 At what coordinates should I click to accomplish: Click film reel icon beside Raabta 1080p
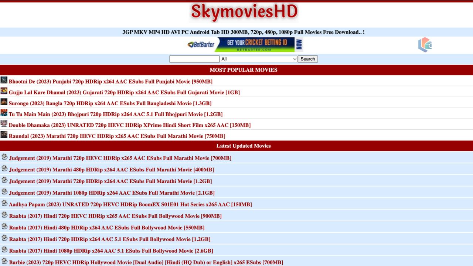coord(4,249)
